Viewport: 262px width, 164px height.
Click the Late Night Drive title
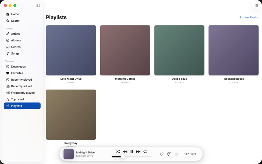[71, 79]
